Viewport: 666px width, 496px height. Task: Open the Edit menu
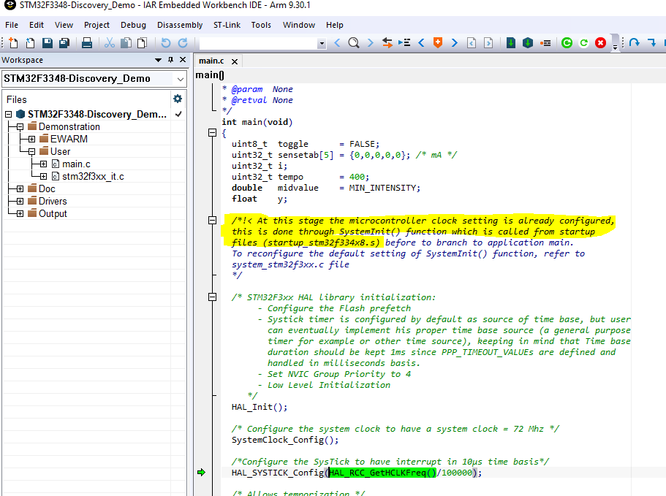[37, 25]
